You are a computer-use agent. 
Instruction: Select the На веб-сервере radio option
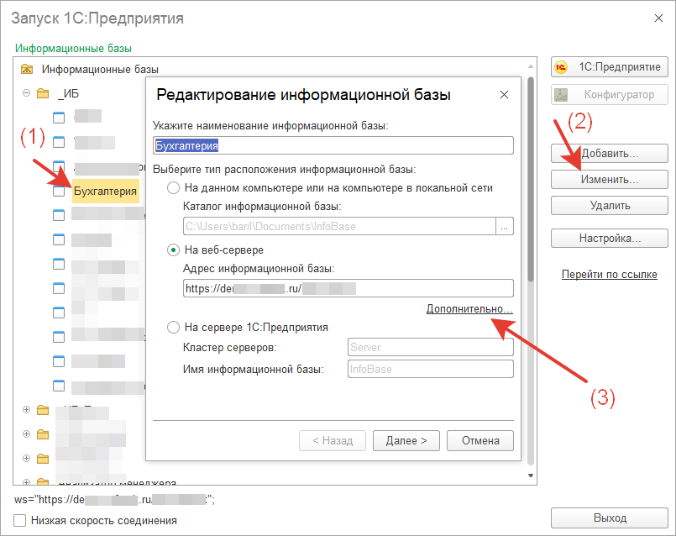coord(174,250)
